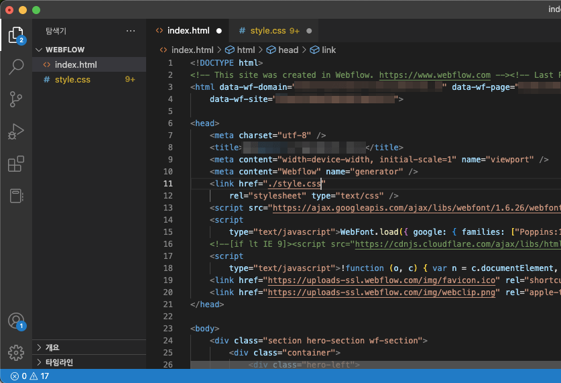Image resolution: width=561 pixels, height=383 pixels.
Task: Expand the 개요 outline section
Action: coord(89,347)
